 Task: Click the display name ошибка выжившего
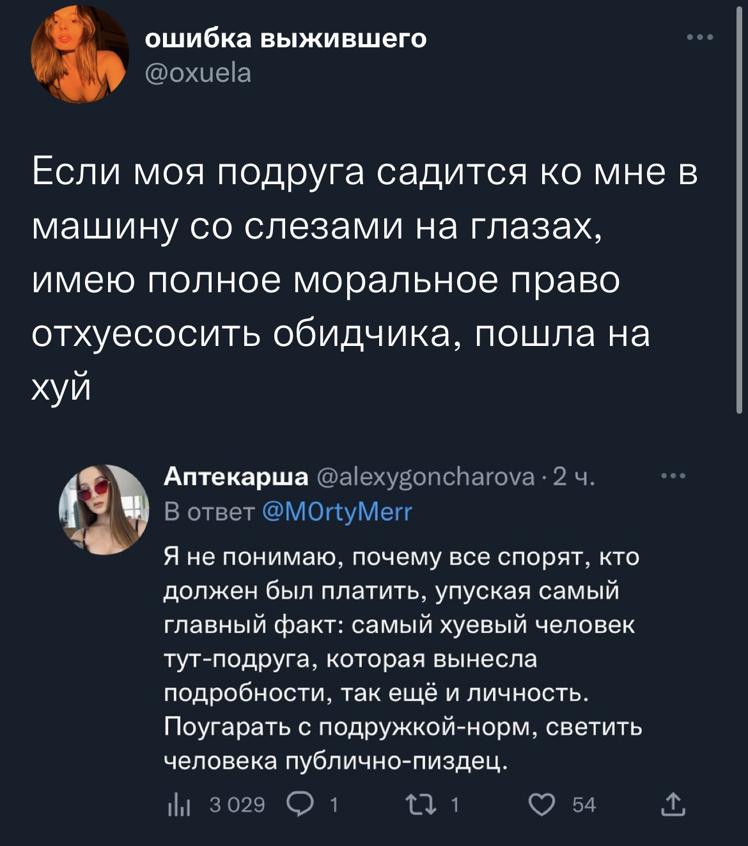tap(286, 38)
